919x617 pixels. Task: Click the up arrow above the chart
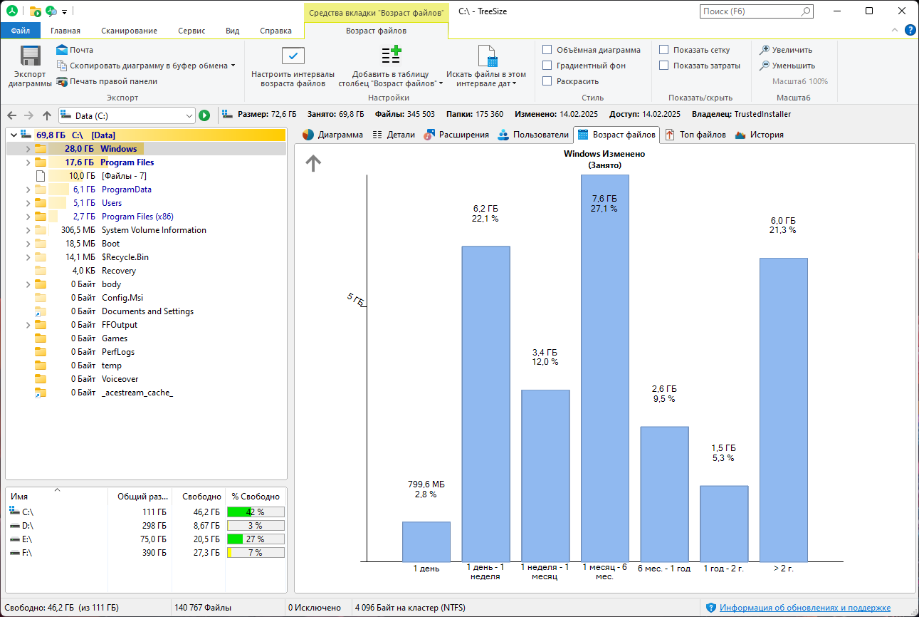coord(313,164)
